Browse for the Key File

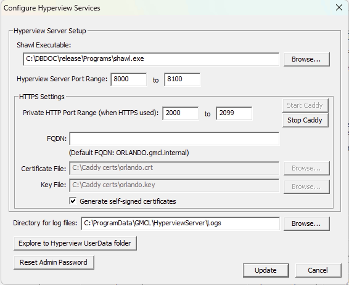coord(306,187)
